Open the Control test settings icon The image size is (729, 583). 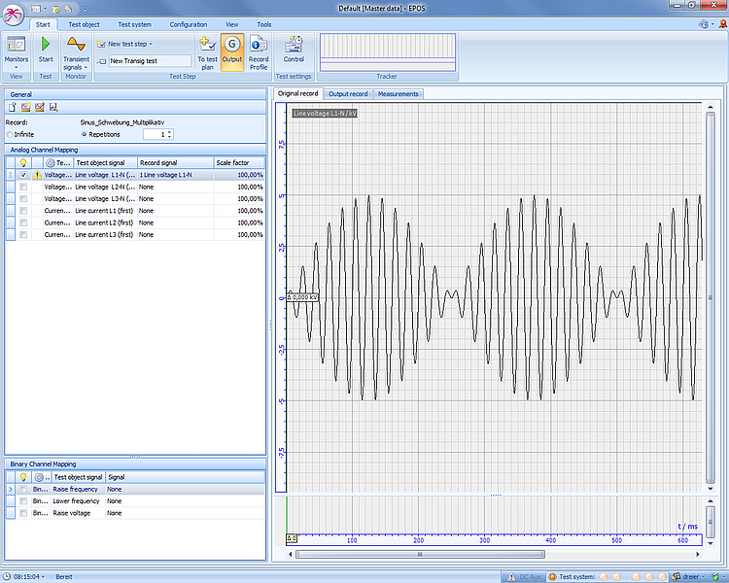click(x=294, y=44)
